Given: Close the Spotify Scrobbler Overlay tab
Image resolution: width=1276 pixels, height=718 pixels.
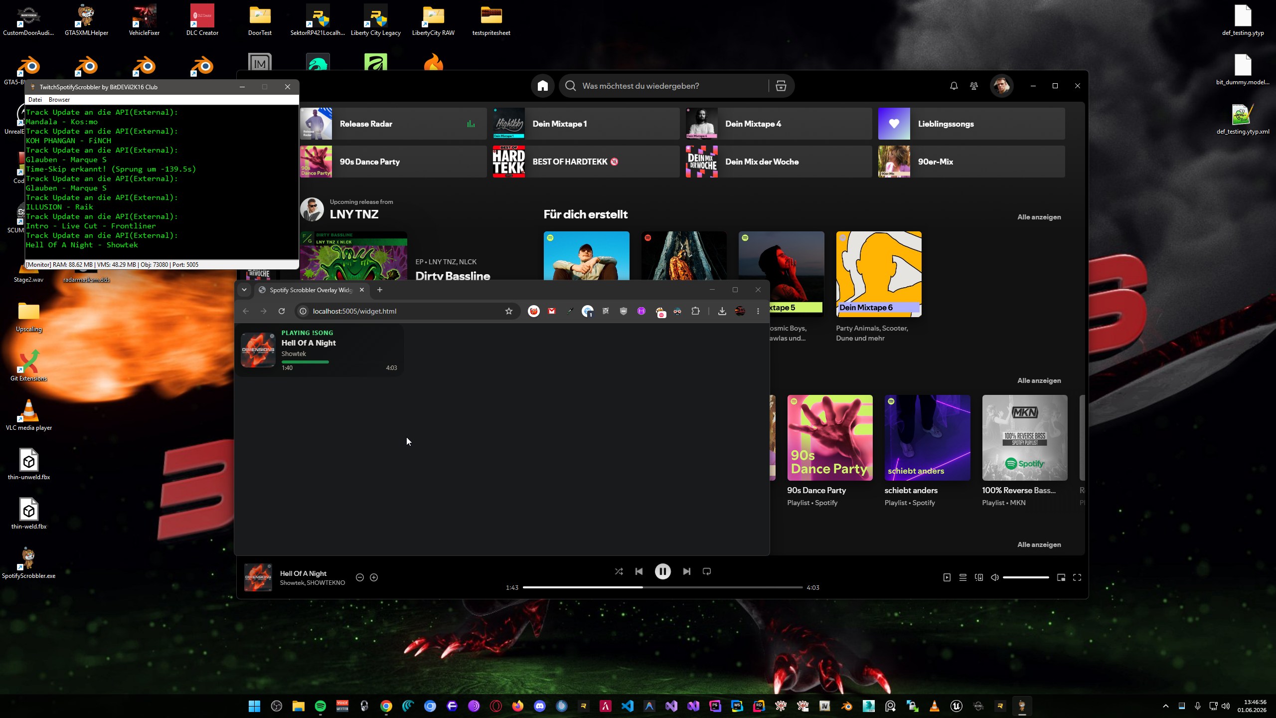Looking at the screenshot, I should tap(362, 290).
